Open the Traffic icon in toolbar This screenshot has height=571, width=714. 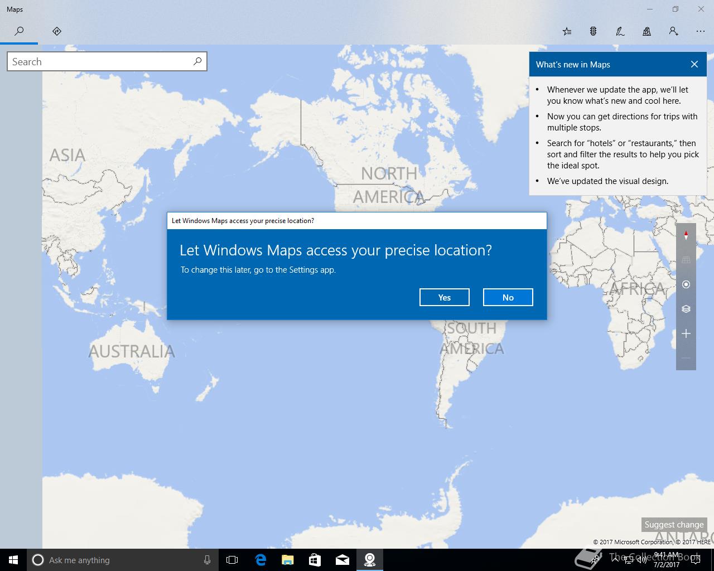pos(594,31)
